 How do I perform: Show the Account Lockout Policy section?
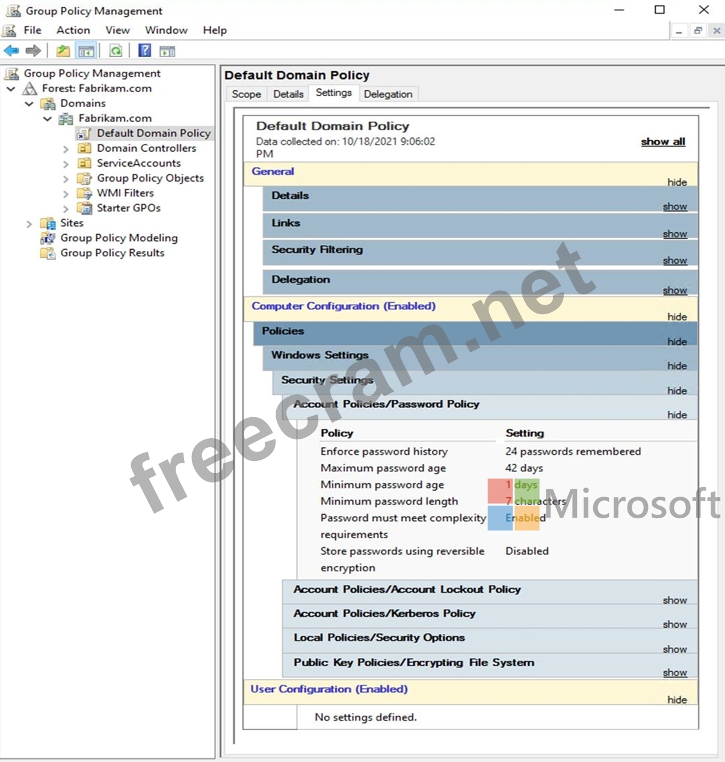pyautogui.click(x=675, y=600)
